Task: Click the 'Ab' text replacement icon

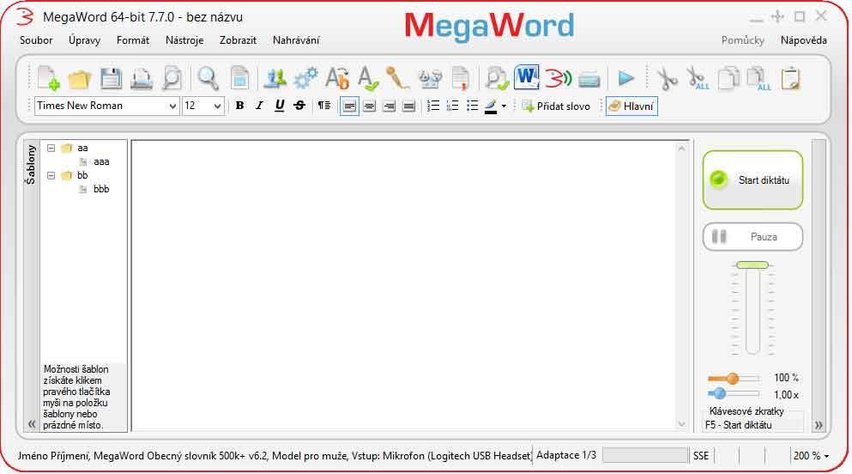Action: click(337, 79)
